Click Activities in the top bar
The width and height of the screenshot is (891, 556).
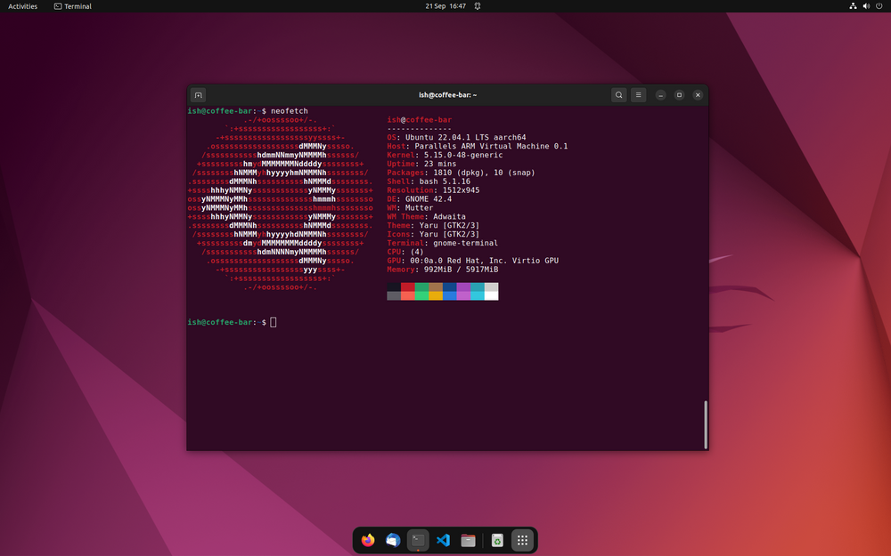[21, 6]
